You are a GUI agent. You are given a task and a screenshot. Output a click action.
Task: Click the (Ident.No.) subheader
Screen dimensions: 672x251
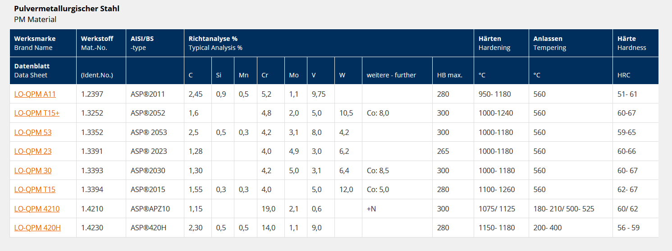click(x=101, y=71)
